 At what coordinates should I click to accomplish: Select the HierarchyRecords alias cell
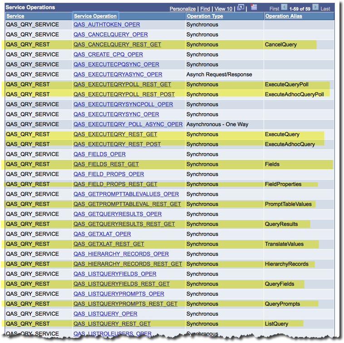[x=299, y=264]
